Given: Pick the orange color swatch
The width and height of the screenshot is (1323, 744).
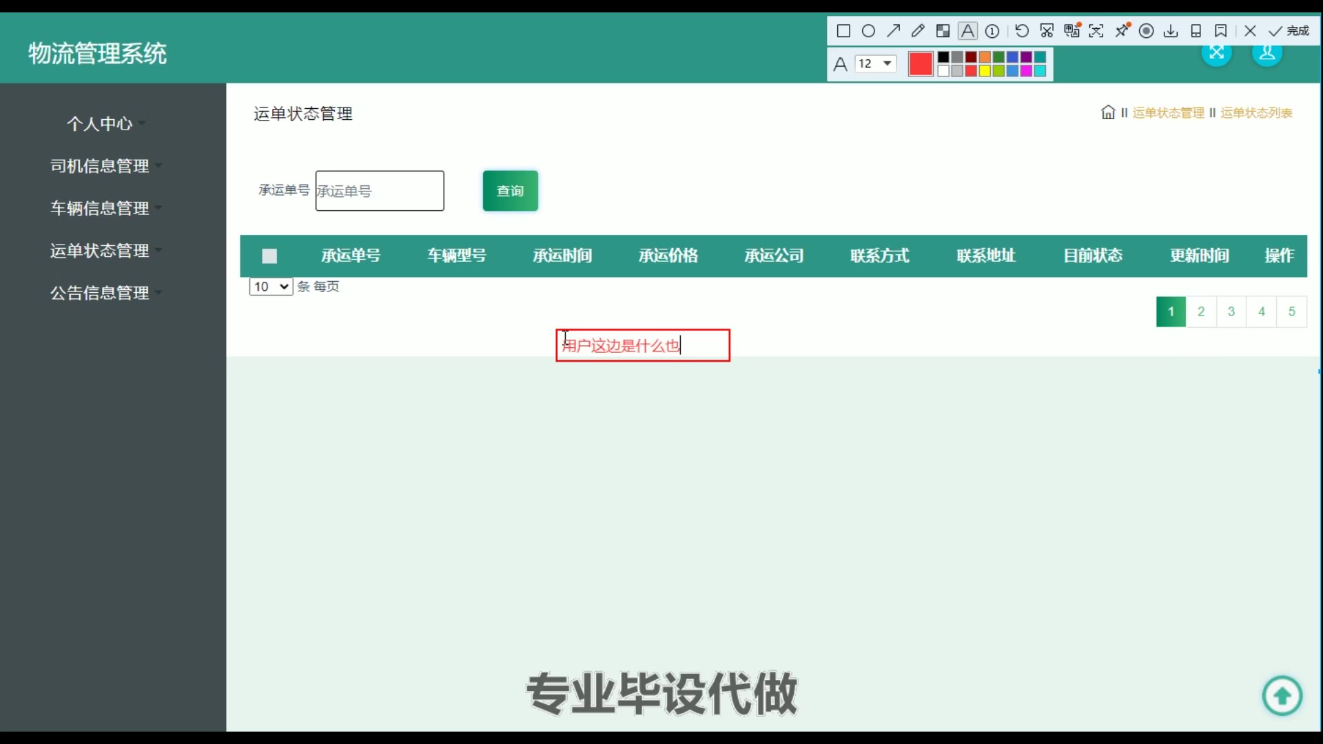Looking at the screenshot, I should pos(985,57).
